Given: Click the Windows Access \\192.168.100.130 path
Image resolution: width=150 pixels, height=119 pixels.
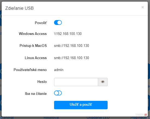Looking at the screenshot, I should (x=68, y=34).
